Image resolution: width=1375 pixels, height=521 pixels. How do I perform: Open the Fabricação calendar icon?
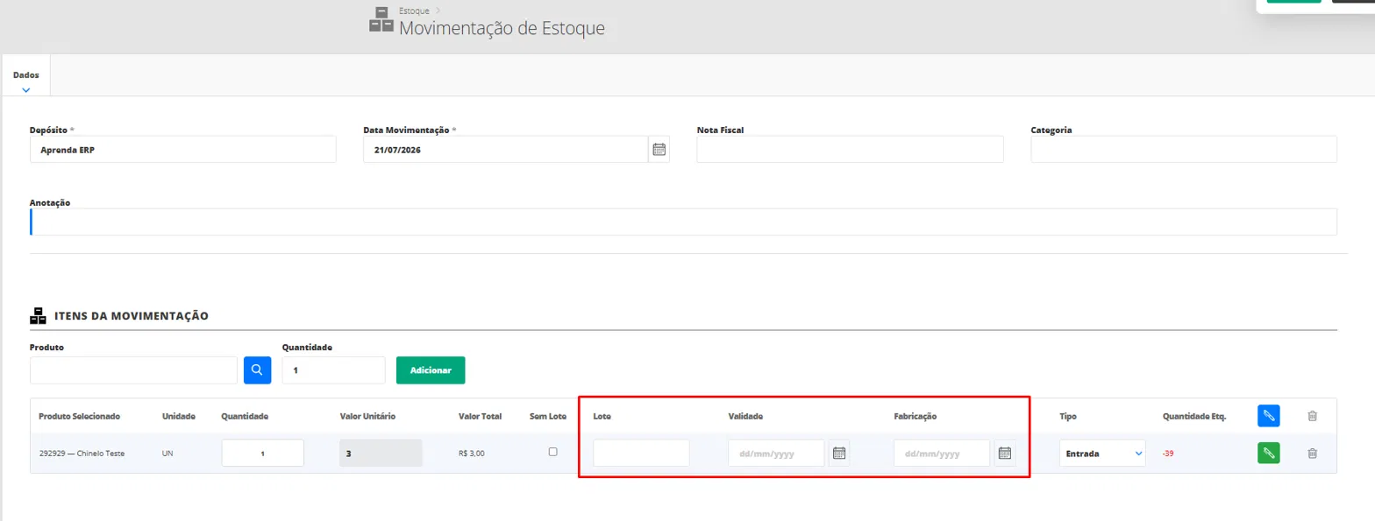pos(1005,454)
